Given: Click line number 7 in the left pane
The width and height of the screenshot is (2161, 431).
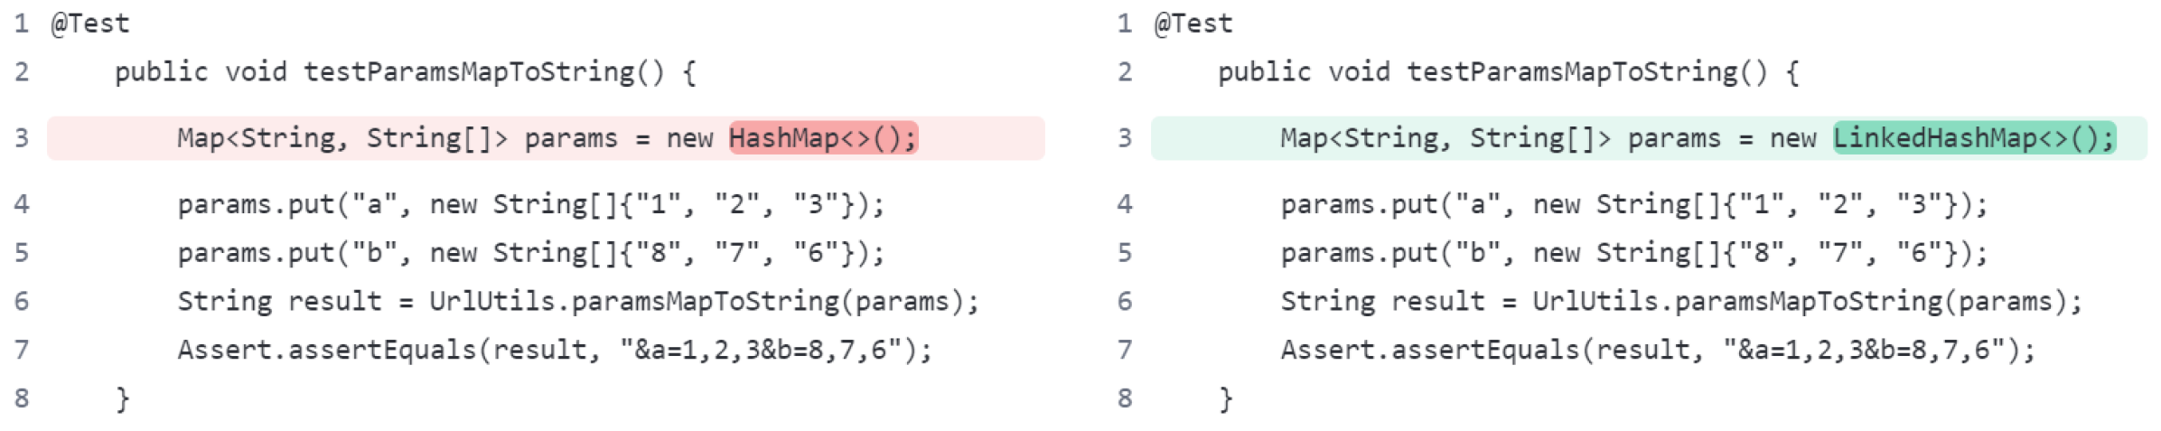Looking at the screenshot, I should coord(23,351).
